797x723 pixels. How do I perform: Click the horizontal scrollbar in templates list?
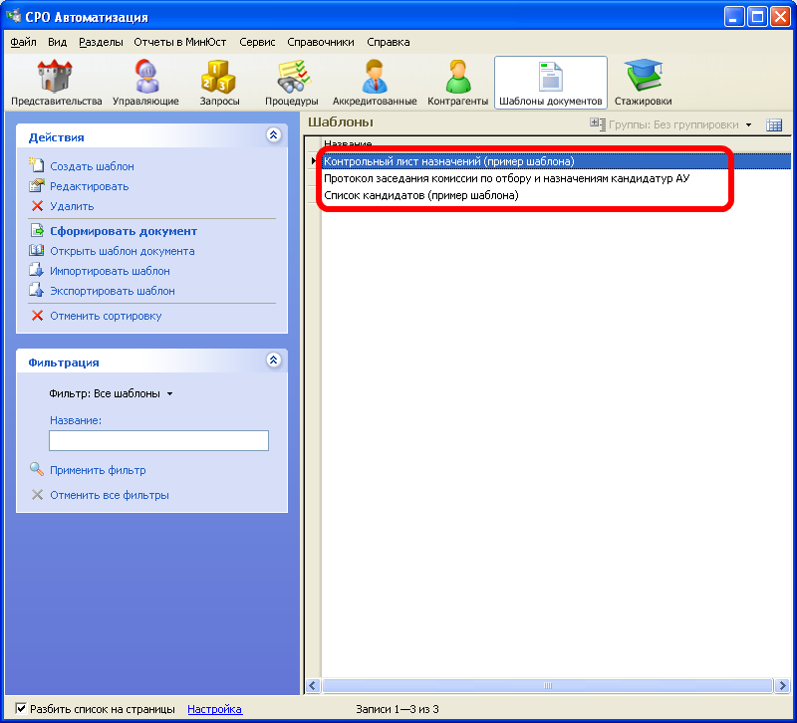pos(546,686)
